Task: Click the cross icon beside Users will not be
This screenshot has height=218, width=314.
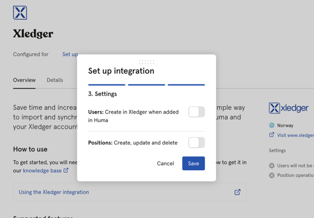Action: 272,165
